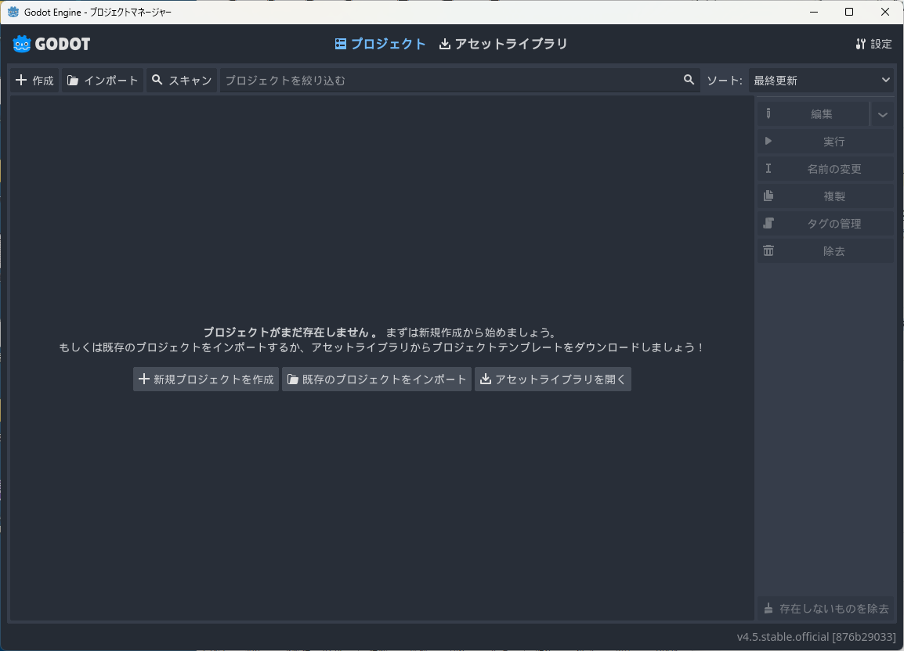Click the magnifier icon in filter field
Viewport: 904px width, 651px height.
[689, 80]
